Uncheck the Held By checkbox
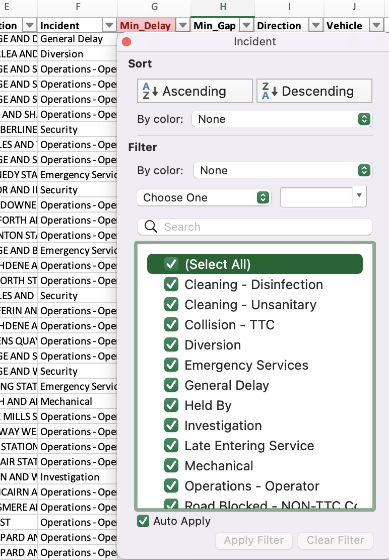The image size is (389, 560). point(171,405)
